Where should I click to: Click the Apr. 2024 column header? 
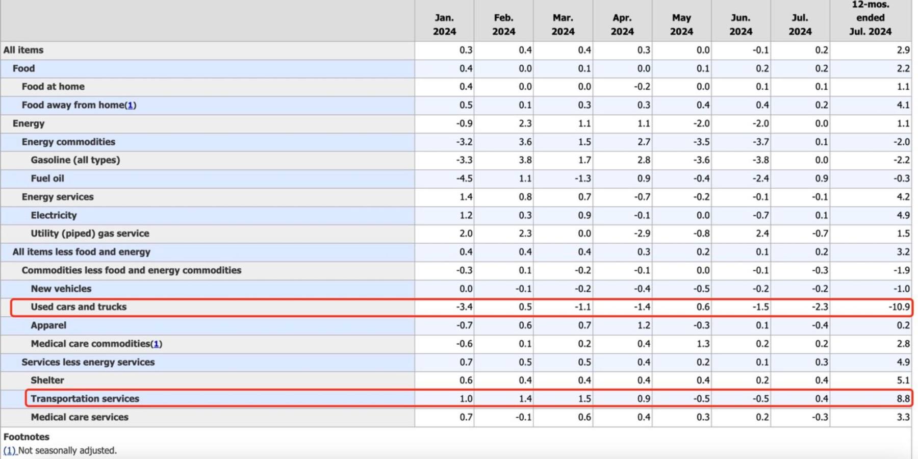[x=622, y=24]
